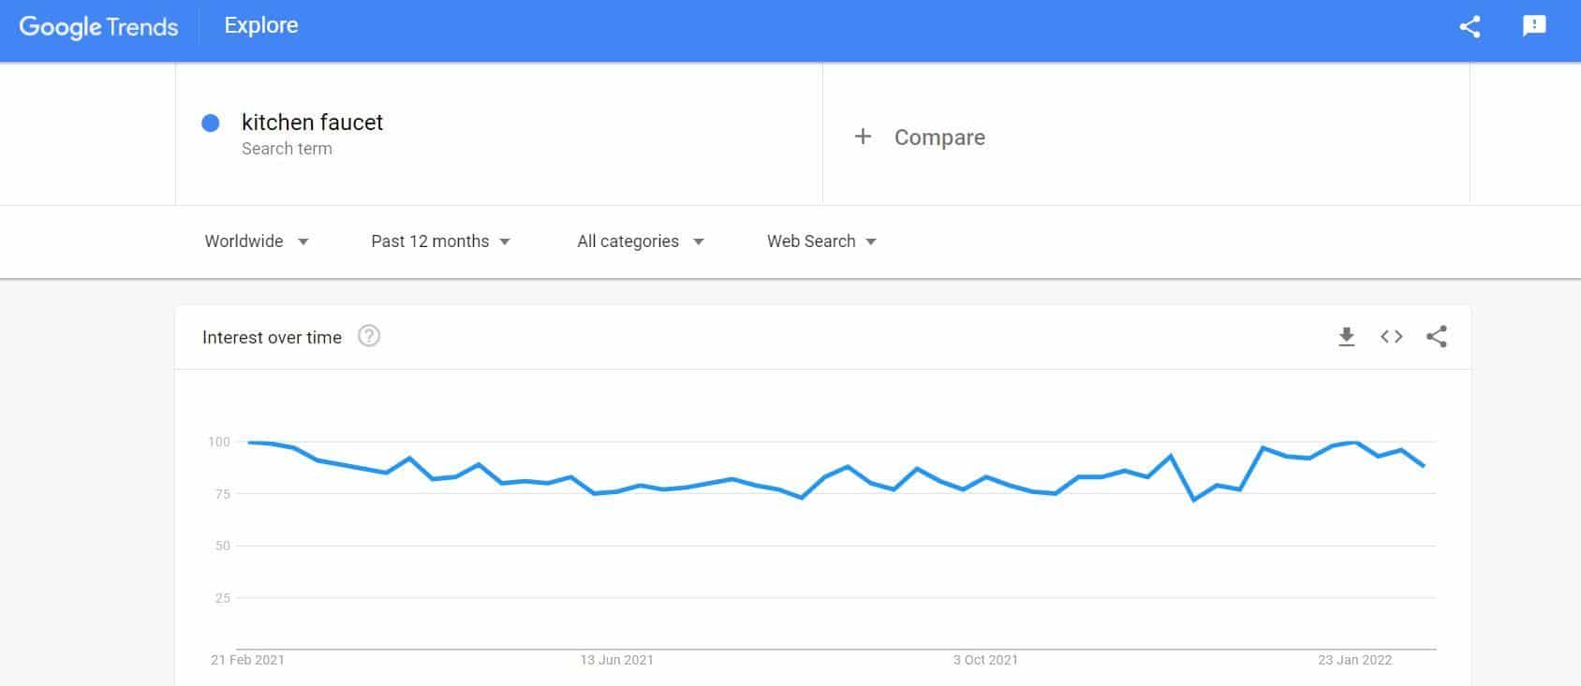This screenshot has height=686, width=1581.
Task: Open the send feedback icon in the header
Action: [1534, 26]
